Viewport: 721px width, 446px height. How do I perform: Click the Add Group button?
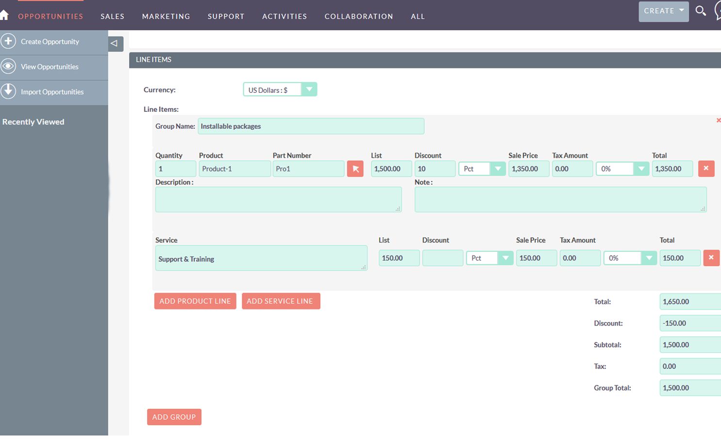[174, 417]
